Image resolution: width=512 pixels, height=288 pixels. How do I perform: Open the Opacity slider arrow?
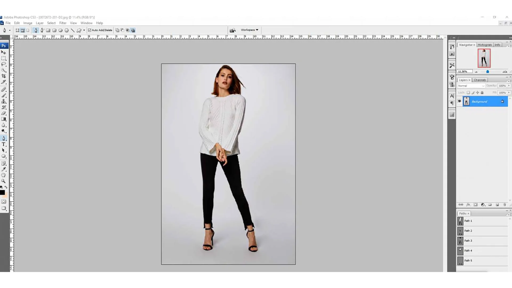pos(509,86)
